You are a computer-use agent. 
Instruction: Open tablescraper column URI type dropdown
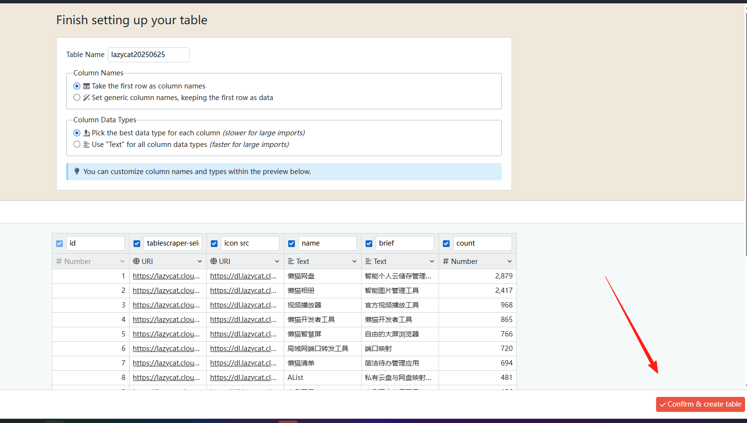coord(168,261)
